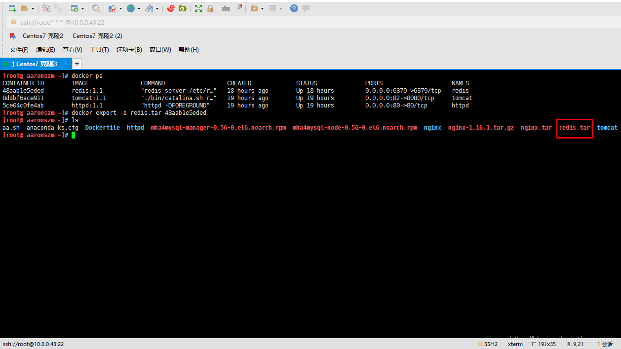This screenshot has width=621, height=349.
Task: Click the 'xterm' status bar entry
Action: 515,344
